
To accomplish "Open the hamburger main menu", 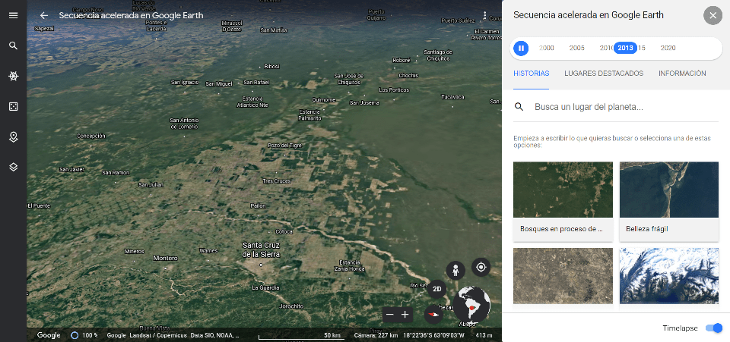I will coord(13,15).
